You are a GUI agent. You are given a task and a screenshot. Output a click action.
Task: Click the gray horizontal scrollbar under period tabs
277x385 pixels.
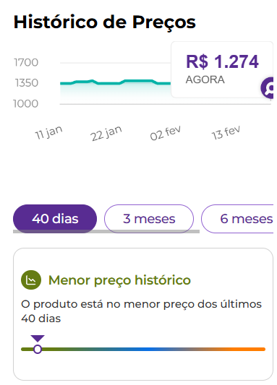coord(106,232)
